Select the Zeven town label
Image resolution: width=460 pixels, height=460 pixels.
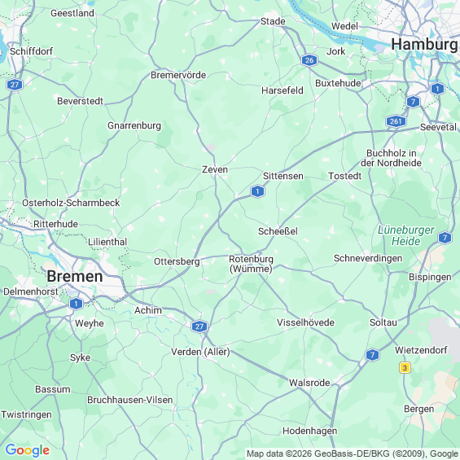coord(215,169)
